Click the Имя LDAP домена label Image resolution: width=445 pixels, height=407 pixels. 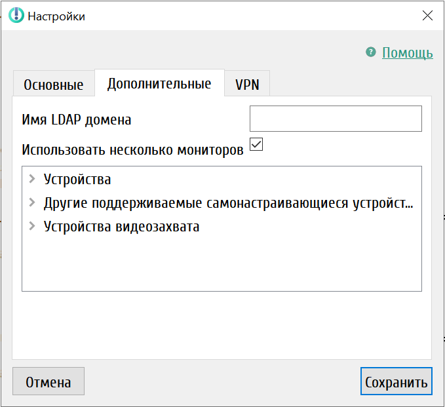(77, 120)
